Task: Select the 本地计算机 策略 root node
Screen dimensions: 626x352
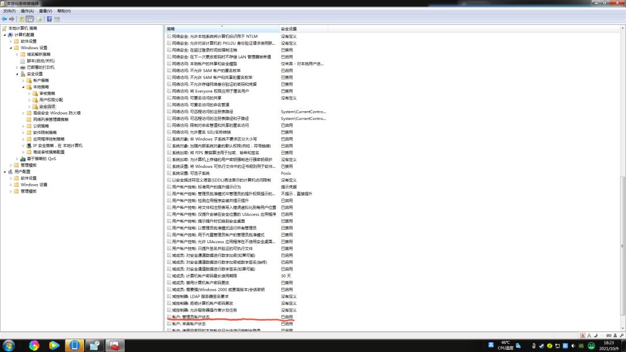Action: pos(23,28)
